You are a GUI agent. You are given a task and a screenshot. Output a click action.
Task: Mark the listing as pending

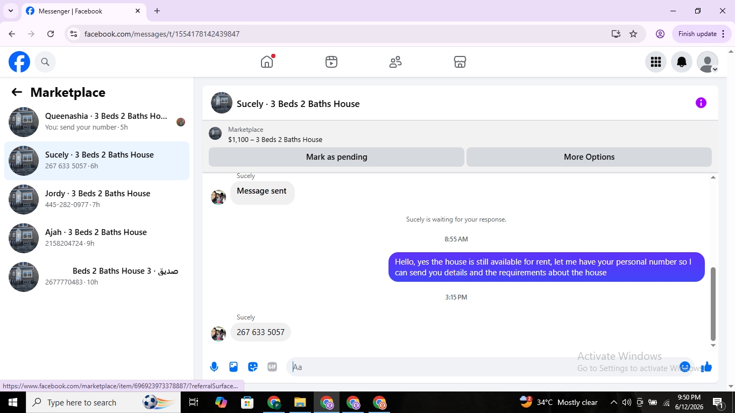coord(336,157)
